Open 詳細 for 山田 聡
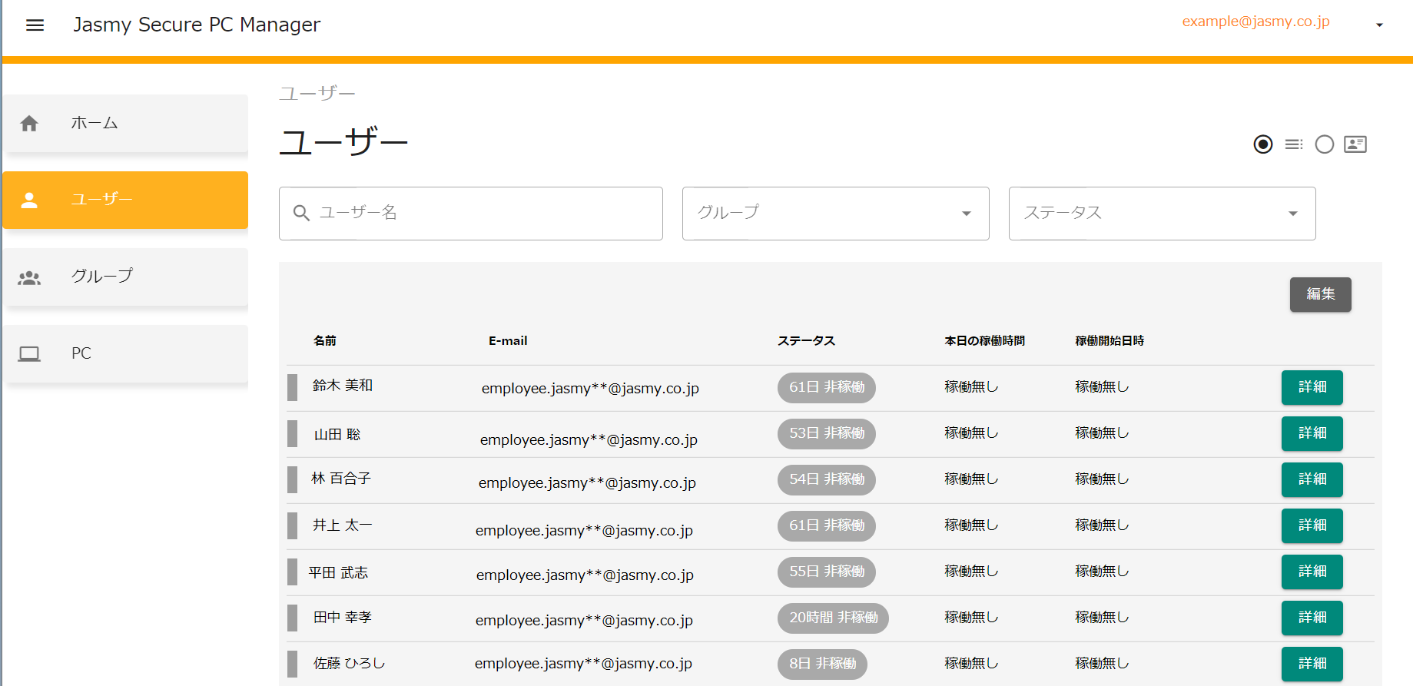1413x686 pixels. [x=1312, y=433]
